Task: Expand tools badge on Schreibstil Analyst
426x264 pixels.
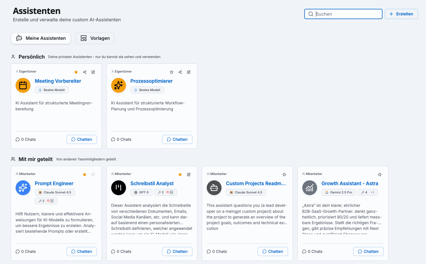Action: tap(165, 193)
